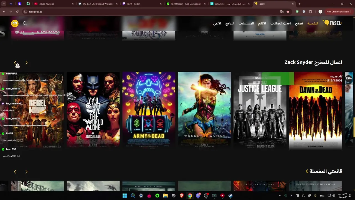
Task: Click the translate page icon
Action: pos(282,12)
